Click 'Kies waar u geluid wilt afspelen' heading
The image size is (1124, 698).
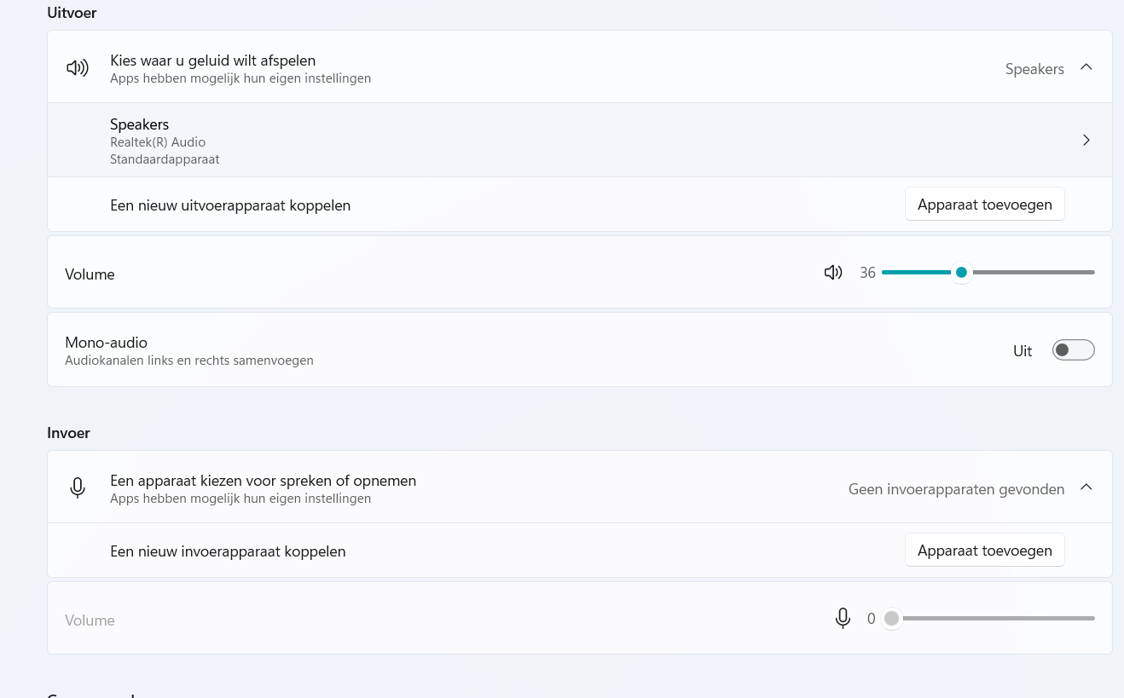(213, 61)
